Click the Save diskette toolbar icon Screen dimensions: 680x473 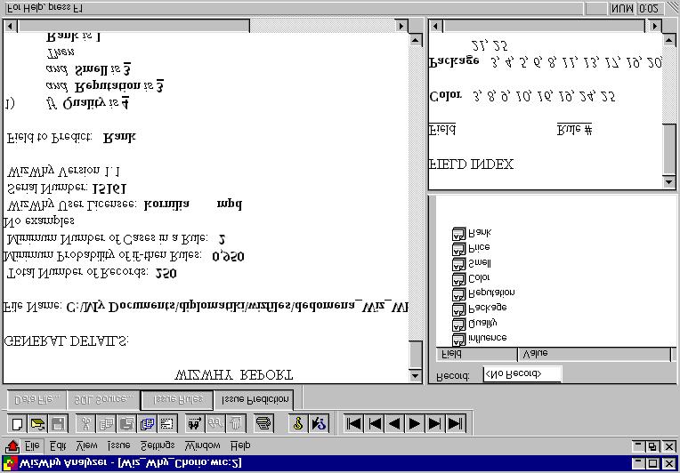pyautogui.click(x=58, y=423)
